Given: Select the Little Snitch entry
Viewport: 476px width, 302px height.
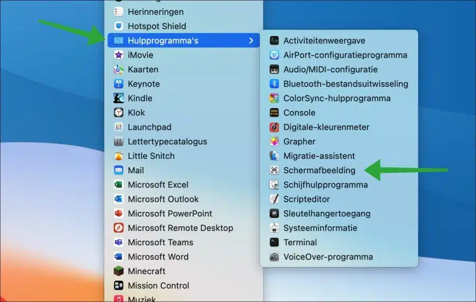Looking at the screenshot, I should 184,156.
